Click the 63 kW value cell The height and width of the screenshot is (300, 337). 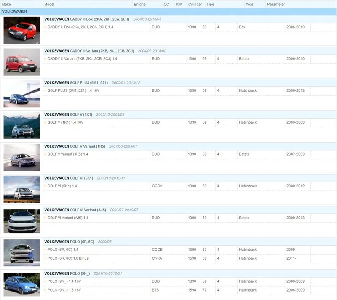(204, 250)
